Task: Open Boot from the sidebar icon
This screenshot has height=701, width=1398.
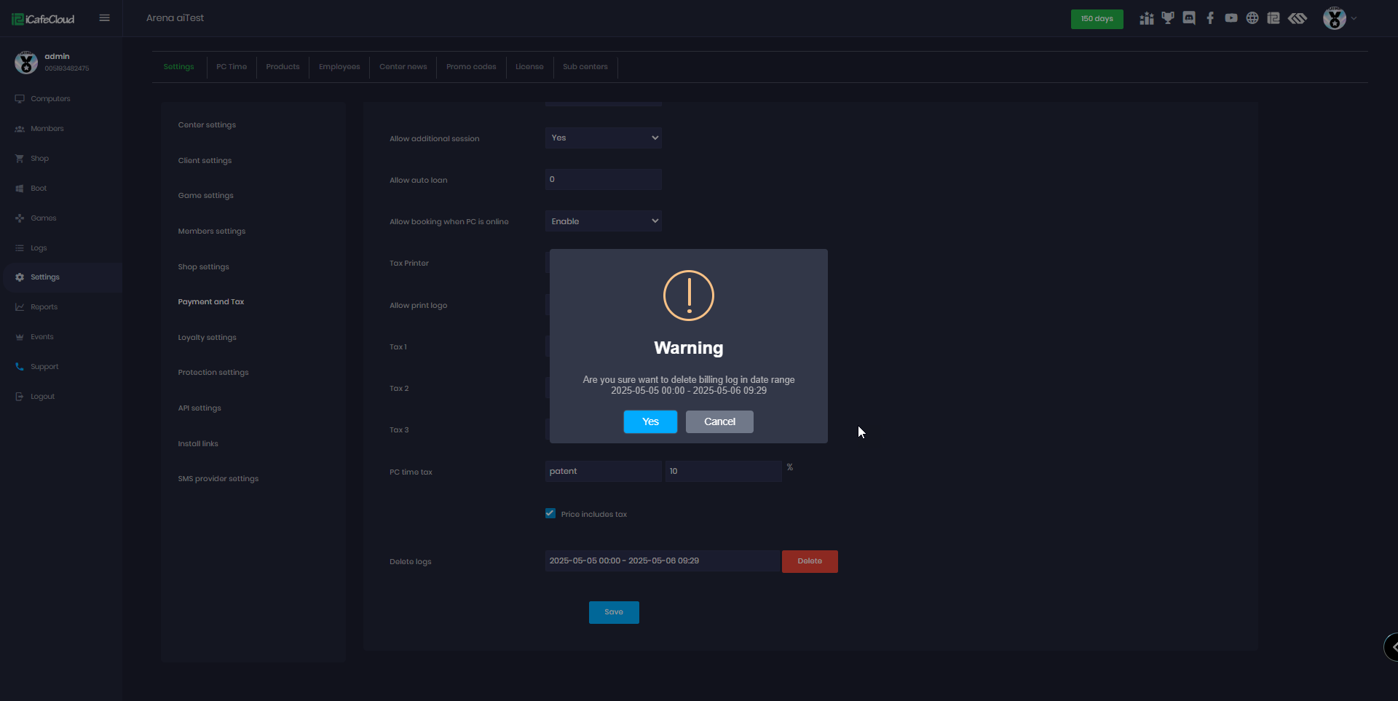Action: coord(20,189)
